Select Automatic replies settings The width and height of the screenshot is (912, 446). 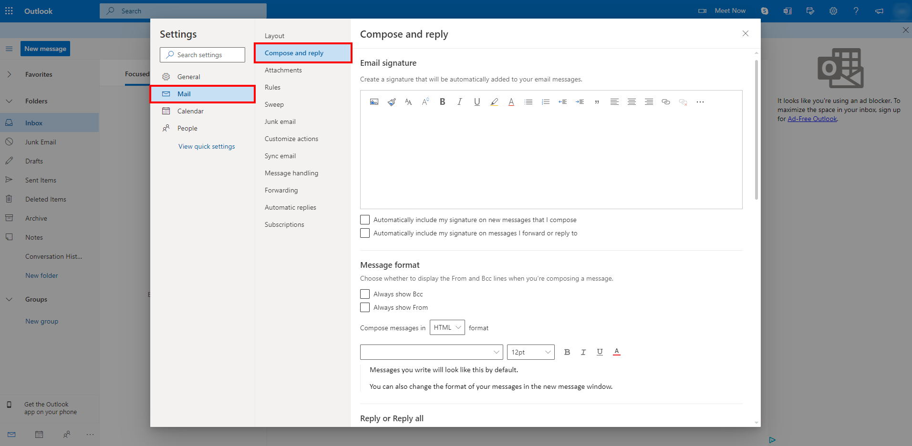(x=290, y=207)
